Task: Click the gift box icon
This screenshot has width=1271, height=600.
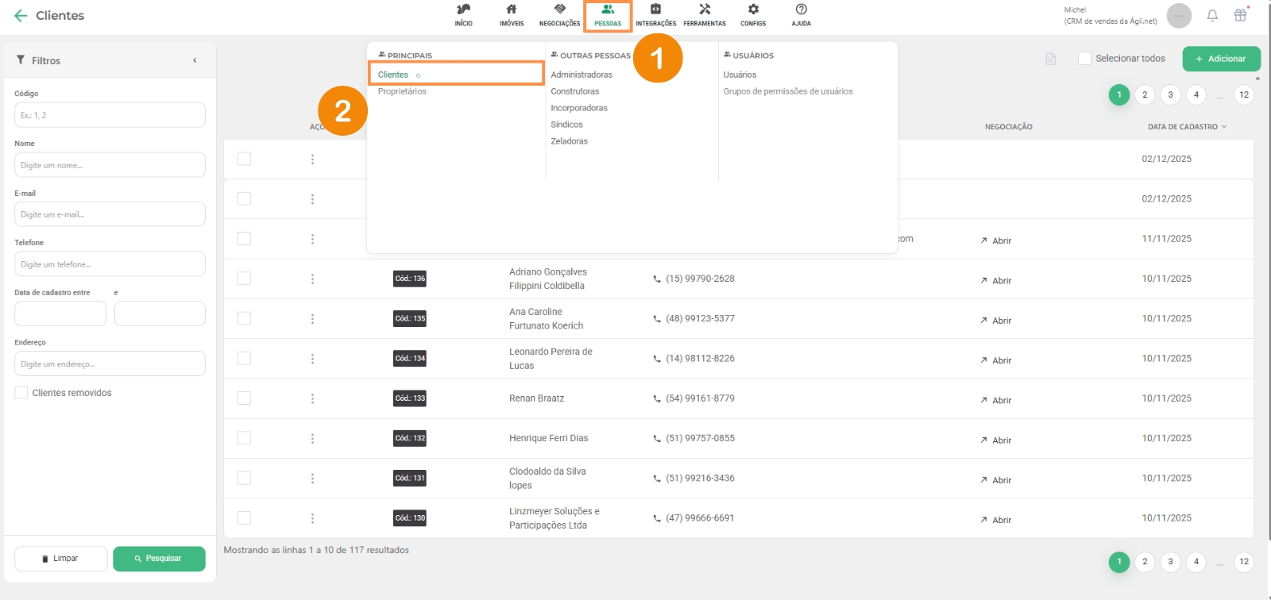Action: [1240, 15]
